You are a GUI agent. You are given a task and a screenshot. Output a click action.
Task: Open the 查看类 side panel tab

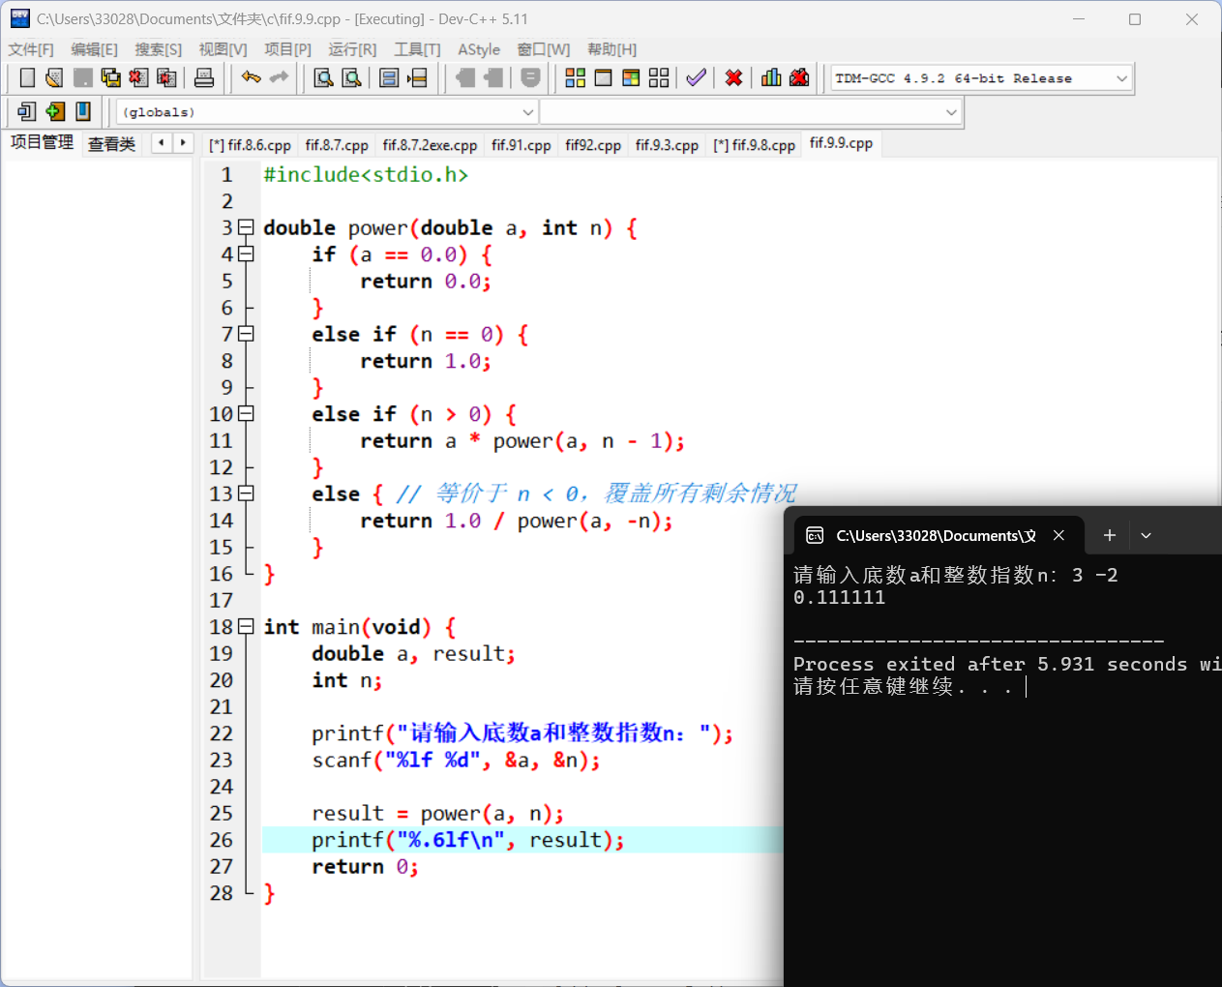click(111, 144)
